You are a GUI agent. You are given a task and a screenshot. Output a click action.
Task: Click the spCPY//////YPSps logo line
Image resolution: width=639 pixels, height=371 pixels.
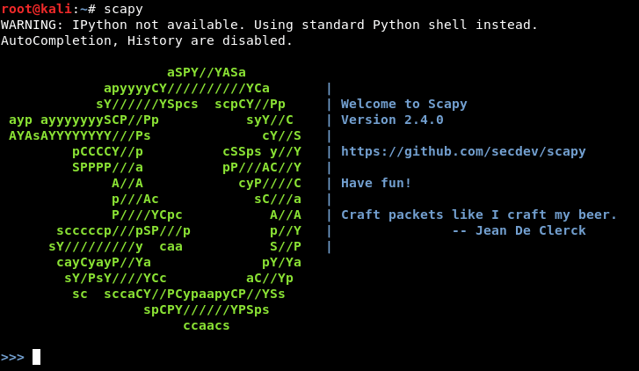(x=207, y=309)
